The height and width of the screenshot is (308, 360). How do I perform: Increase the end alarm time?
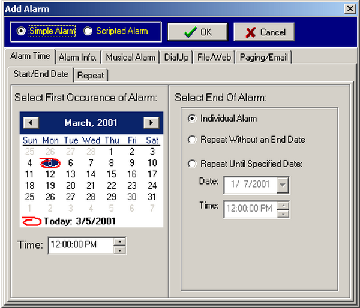click(283, 206)
